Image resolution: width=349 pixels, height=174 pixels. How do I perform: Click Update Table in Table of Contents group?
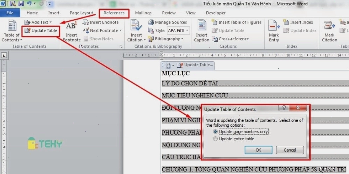pos(41,31)
